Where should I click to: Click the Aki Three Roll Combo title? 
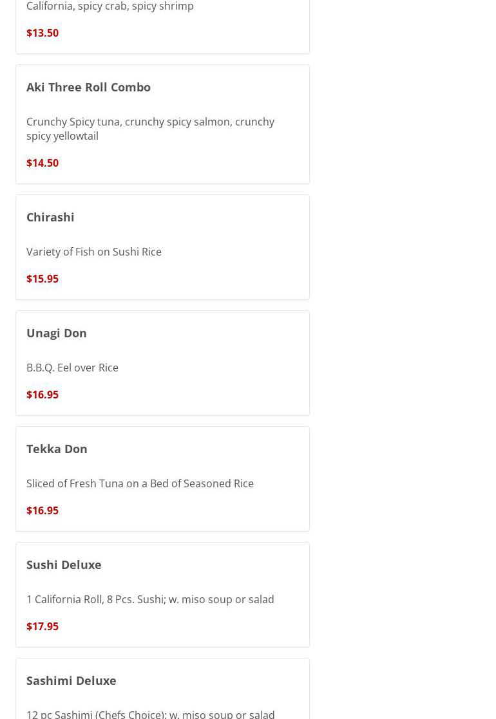coord(88,87)
